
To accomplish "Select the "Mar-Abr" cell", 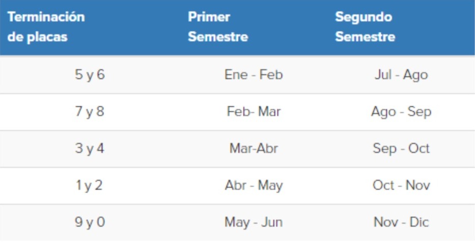I will click(254, 148).
